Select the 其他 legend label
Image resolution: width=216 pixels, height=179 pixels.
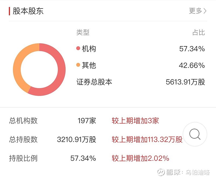89,65
